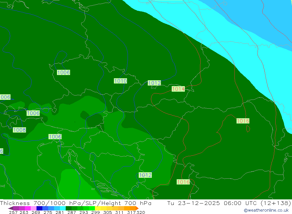Click the legend value 257
Viewport: 292px width, 214px height.
[13, 212]
